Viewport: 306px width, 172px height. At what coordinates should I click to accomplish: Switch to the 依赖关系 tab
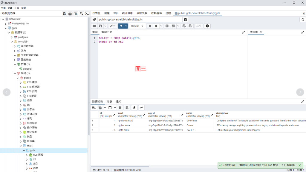pyautogui.click(x=142, y=13)
